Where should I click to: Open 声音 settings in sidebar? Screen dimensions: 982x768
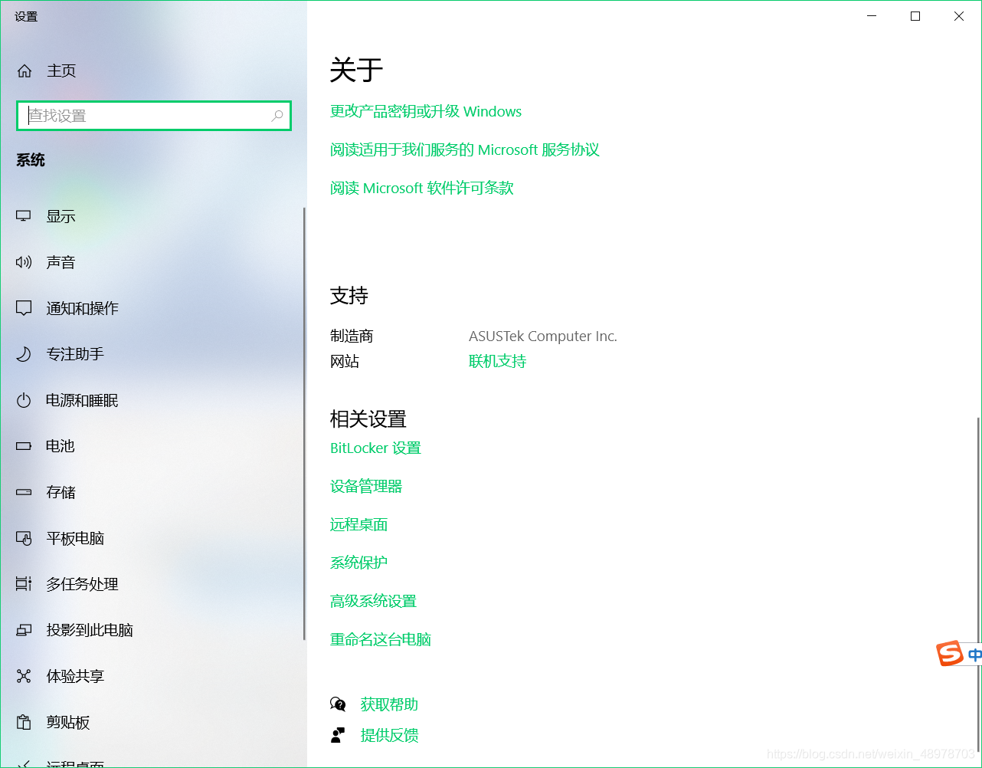[60, 262]
